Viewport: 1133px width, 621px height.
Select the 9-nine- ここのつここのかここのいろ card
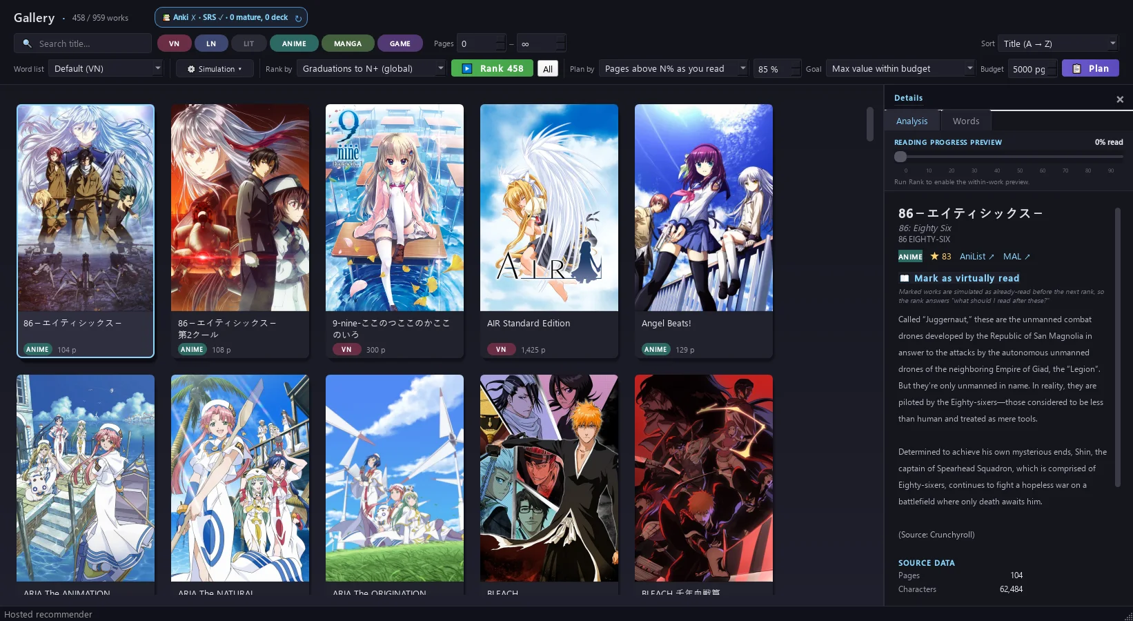pyautogui.click(x=395, y=231)
